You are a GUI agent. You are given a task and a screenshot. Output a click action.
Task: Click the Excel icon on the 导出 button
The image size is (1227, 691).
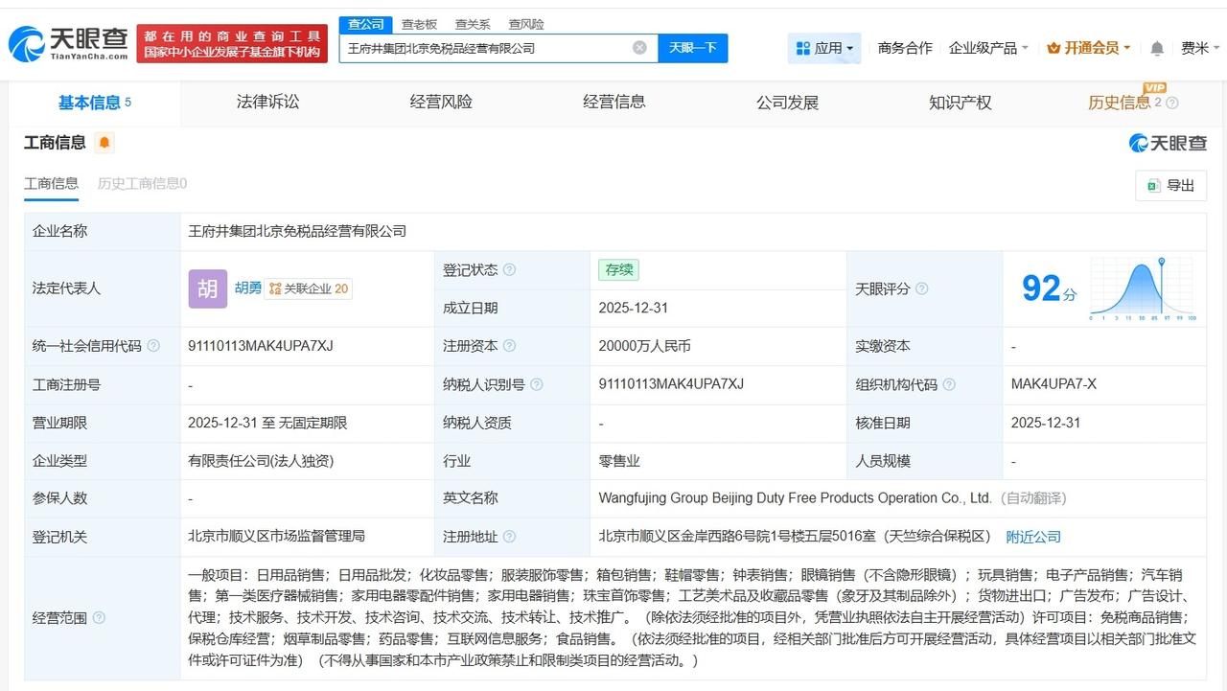pyautogui.click(x=1151, y=187)
